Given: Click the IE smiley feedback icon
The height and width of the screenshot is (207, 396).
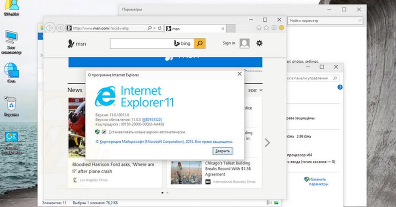Looking at the screenshot, I should coord(282,28).
